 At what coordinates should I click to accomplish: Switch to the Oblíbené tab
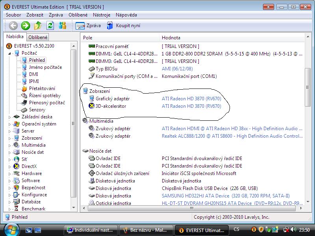coord(38,37)
